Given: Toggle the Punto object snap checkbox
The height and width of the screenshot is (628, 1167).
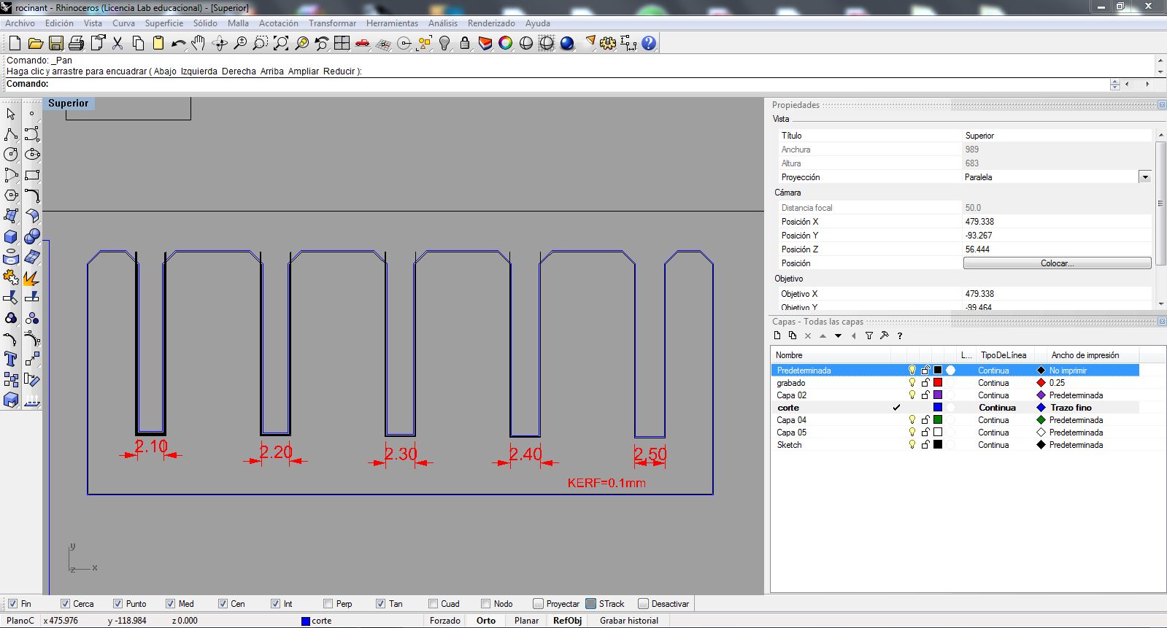Looking at the screenshot, I should tap(118, 603).
